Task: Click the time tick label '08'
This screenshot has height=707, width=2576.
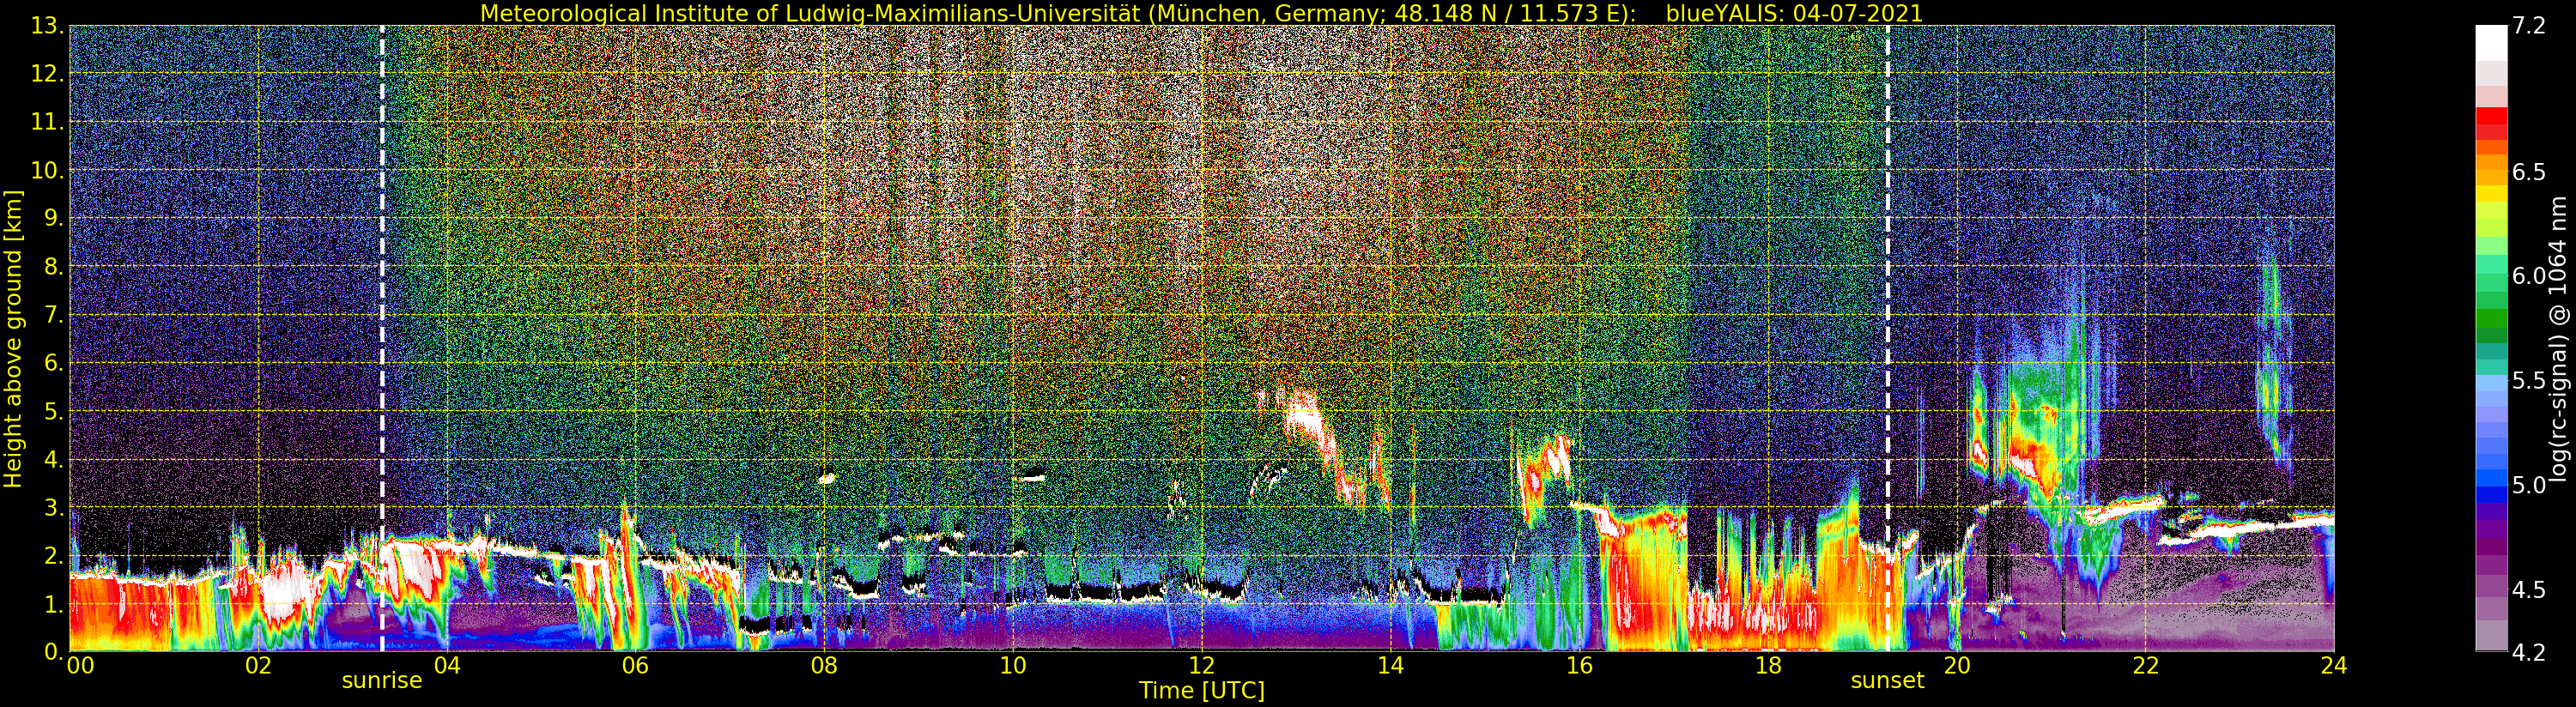Action: click(x=824, y=666)
